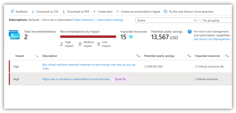Sort by Impact column arrows
The height and width of the screenshot is (113, 236).
pos(36,56)
